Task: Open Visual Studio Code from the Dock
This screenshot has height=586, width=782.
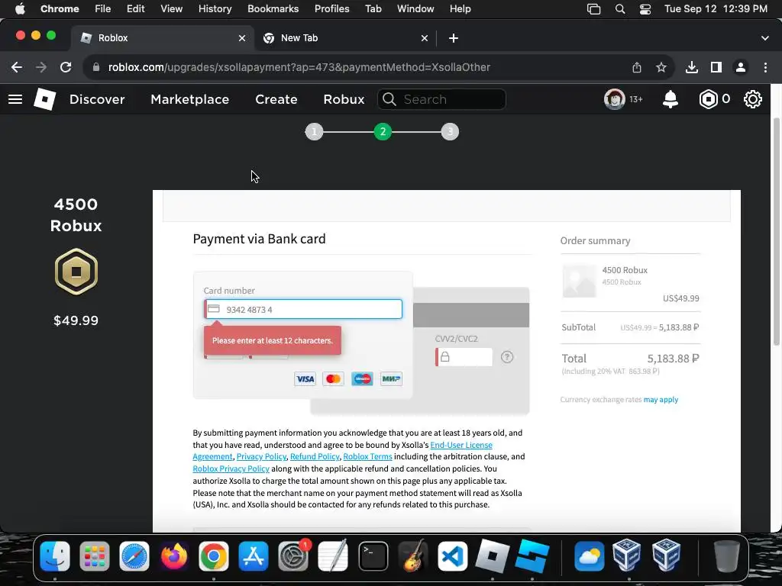Action: click(452, 556)
